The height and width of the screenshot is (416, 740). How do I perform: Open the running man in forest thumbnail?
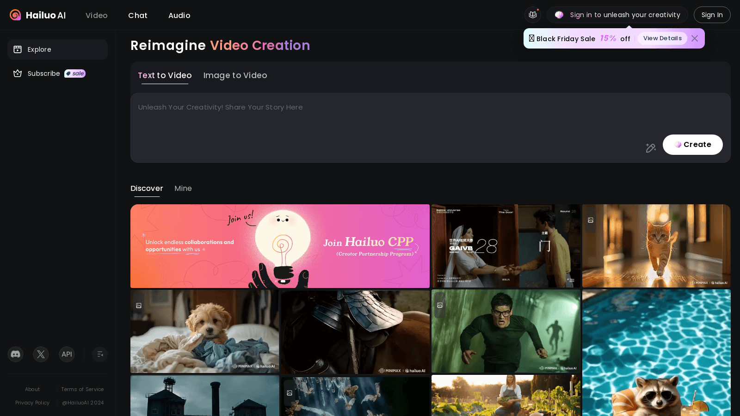coord(506,331)
